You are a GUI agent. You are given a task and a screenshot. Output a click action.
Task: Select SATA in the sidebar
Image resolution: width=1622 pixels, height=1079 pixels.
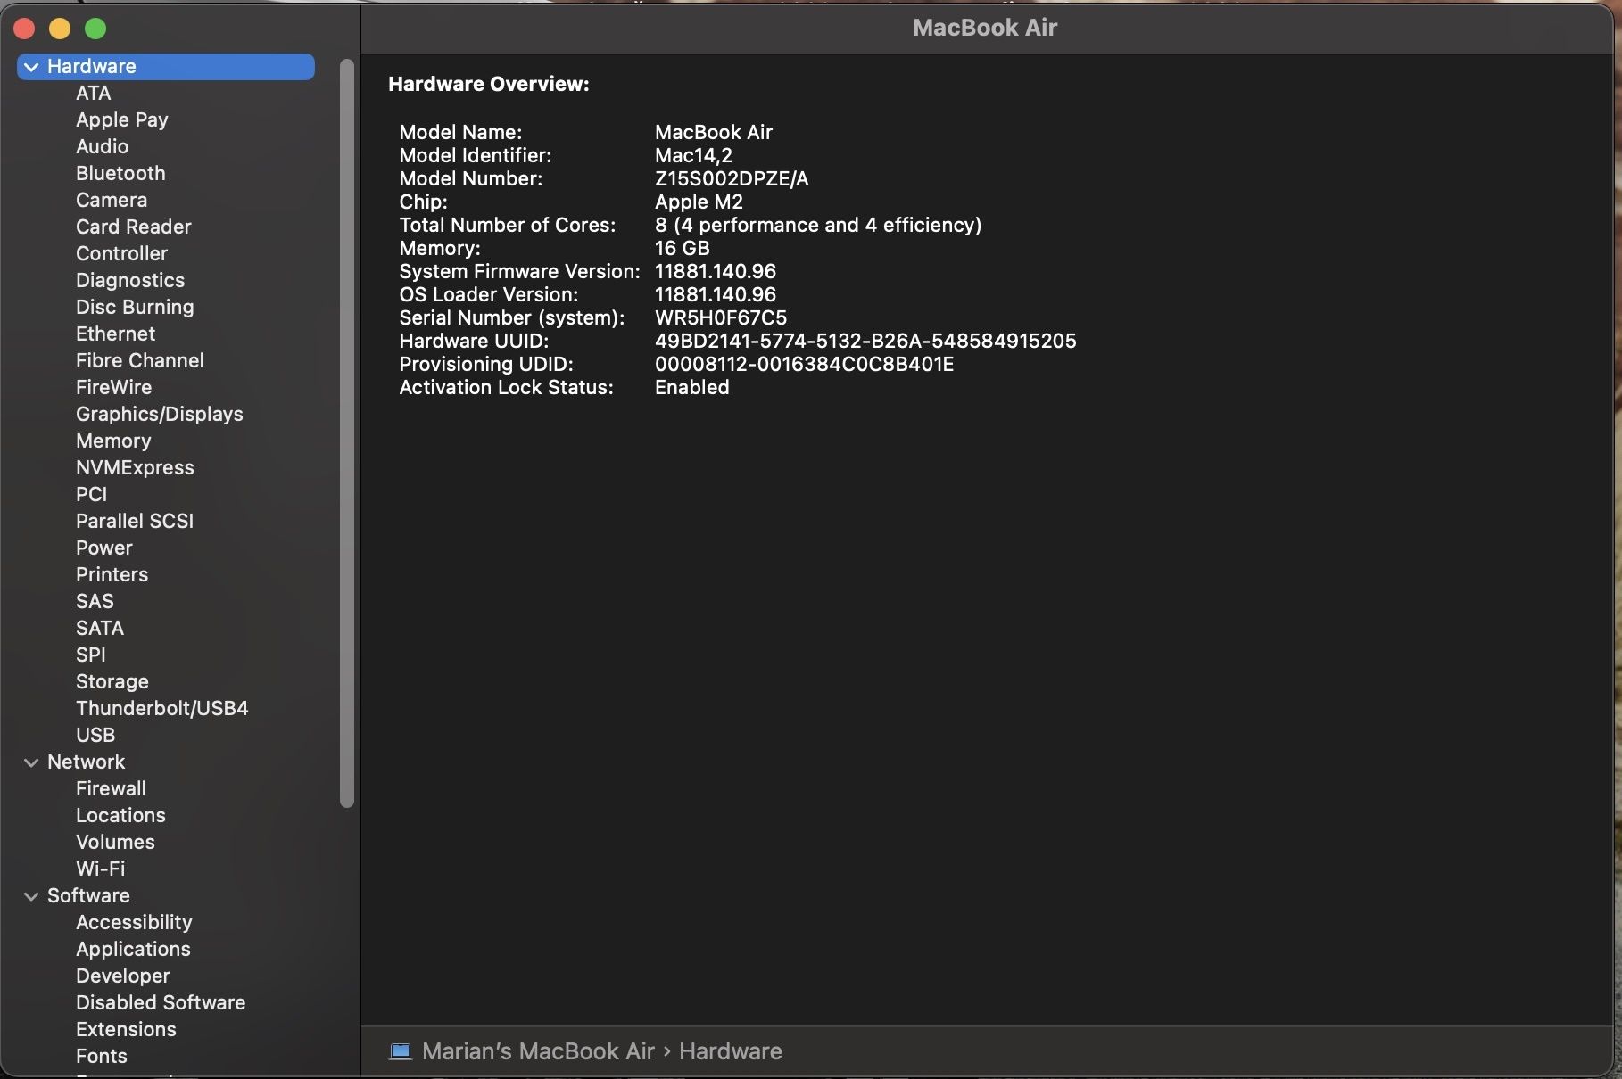(100, 628)
